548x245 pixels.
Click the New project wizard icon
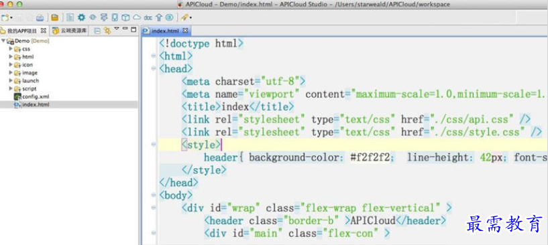tap(5, 17)
